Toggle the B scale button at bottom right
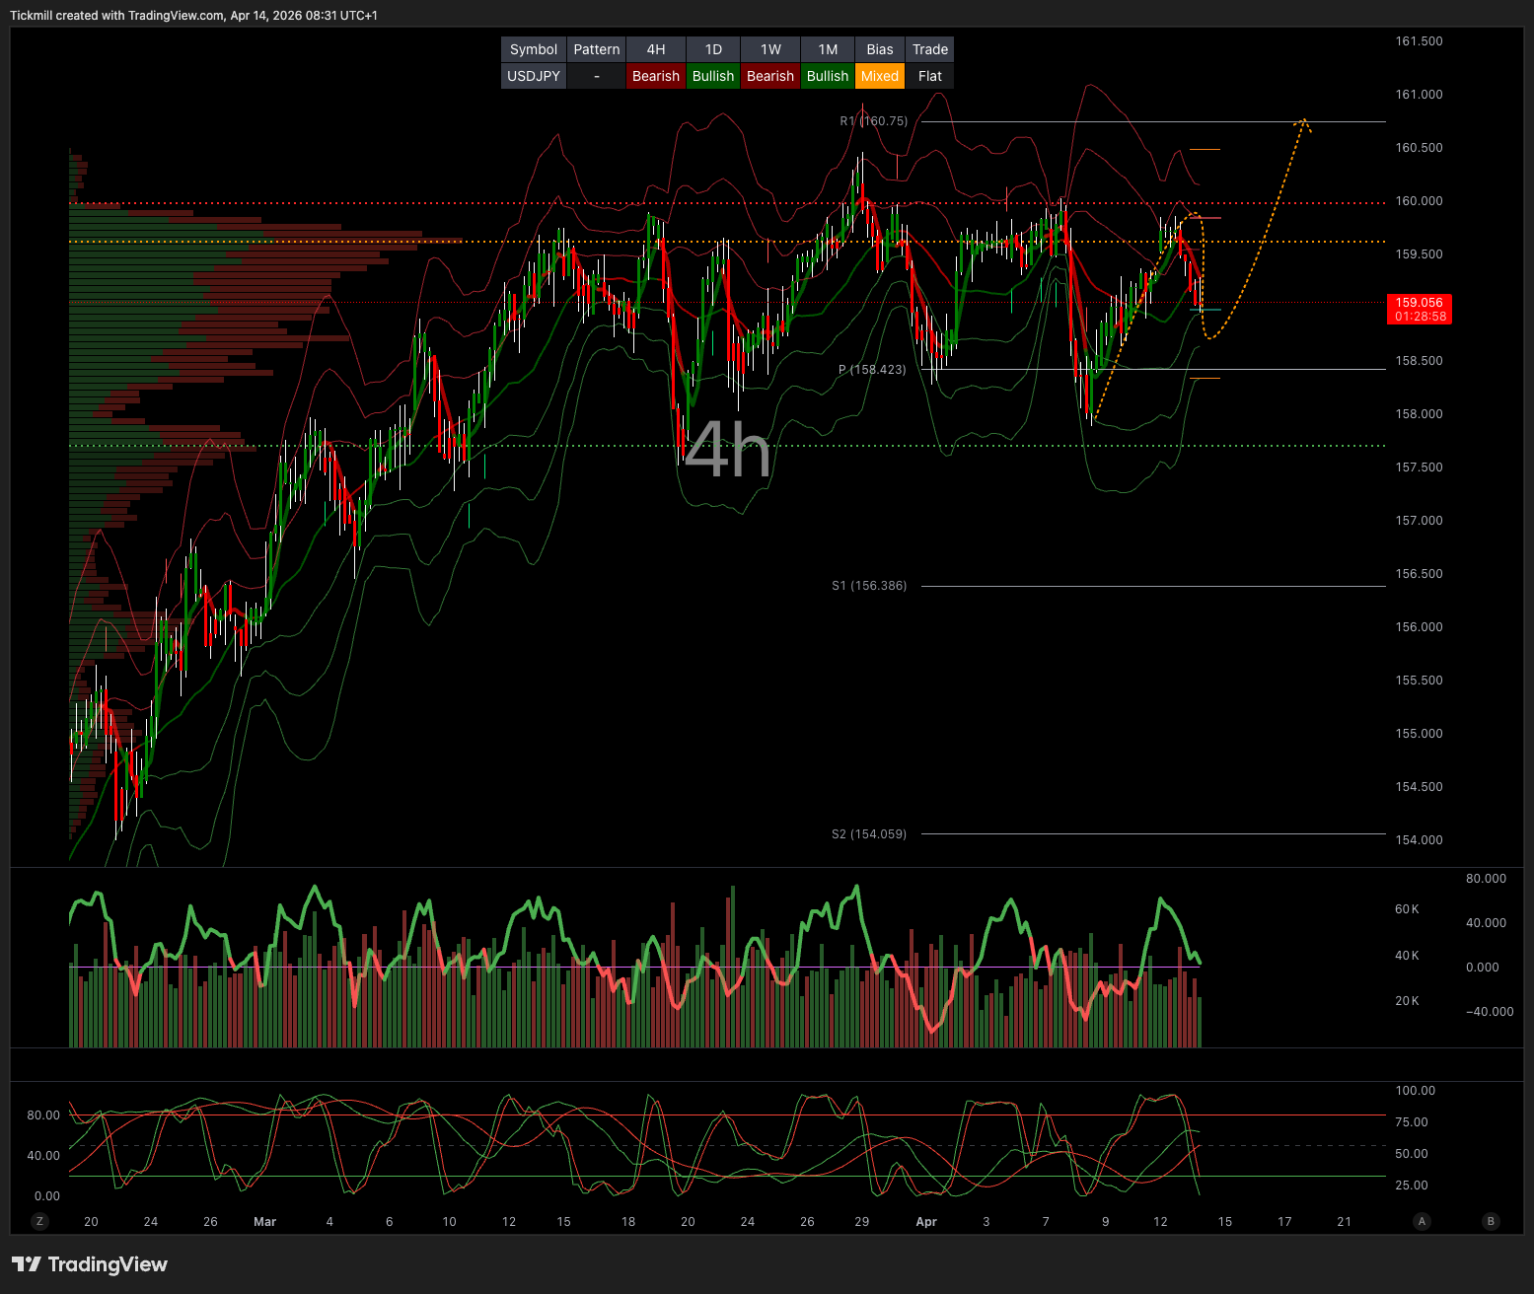Screen dimensions: 1534x1294 pyautogui.click(x=1491, y=1221)
